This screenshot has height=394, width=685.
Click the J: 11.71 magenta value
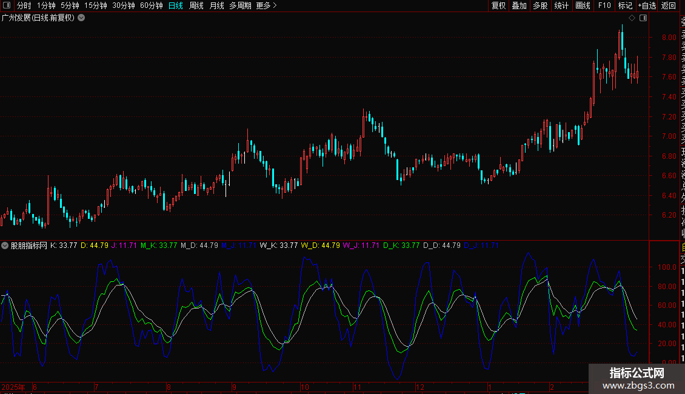point(124,245)
